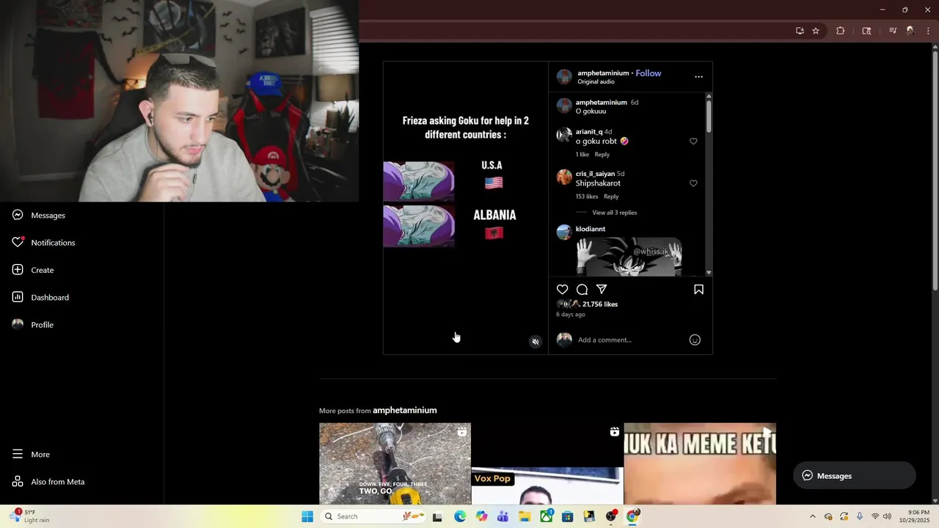939x528 pixels.
Task: Click the taskbar Search box
Action: click(x=374, y=517)
